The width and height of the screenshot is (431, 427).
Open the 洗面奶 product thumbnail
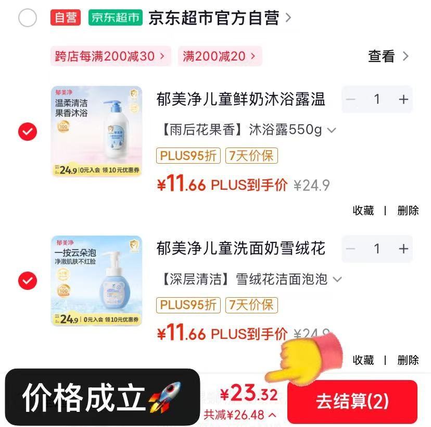(x=96, y=281)
